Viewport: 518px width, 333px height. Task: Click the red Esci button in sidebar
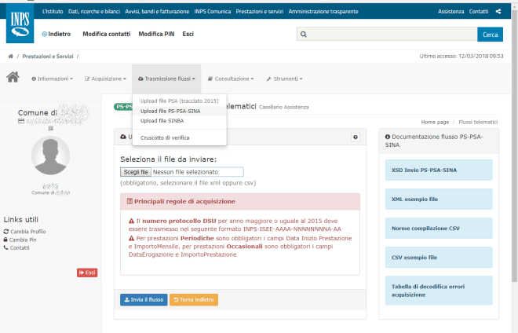(x=86, y=272)
